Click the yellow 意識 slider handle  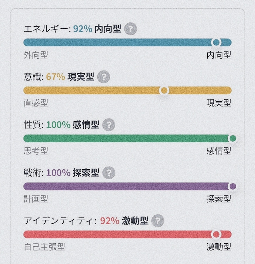coord(164,90)
